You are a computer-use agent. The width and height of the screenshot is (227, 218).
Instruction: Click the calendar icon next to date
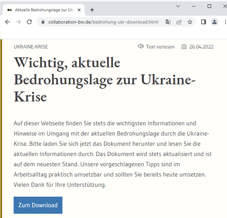coord(184,47)
